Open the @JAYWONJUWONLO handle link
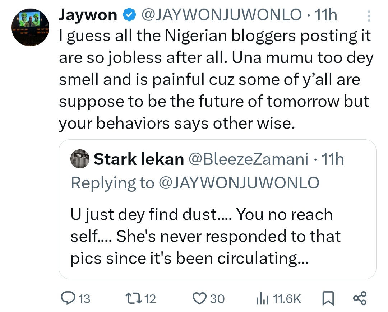388x312 pixels. coord(222,14)
